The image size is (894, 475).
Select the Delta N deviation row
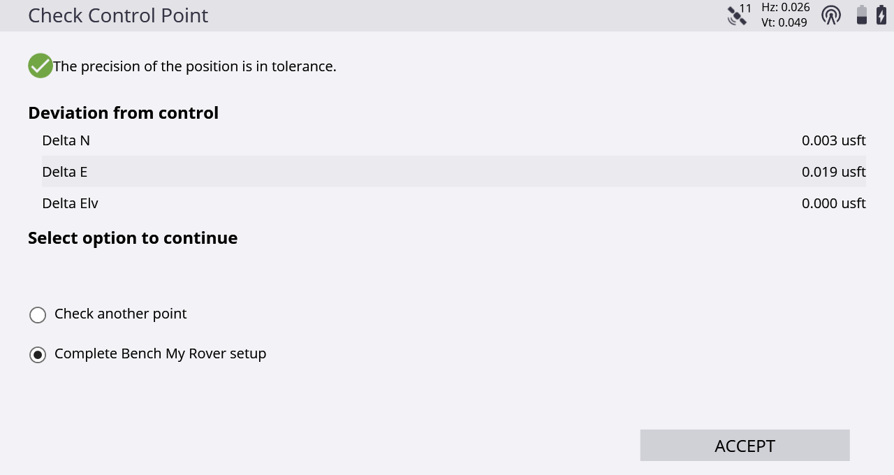454,140
